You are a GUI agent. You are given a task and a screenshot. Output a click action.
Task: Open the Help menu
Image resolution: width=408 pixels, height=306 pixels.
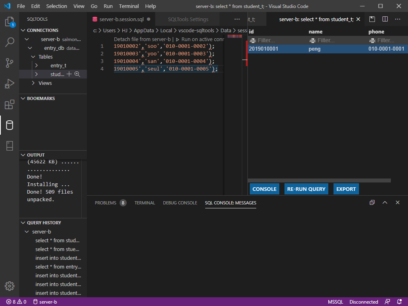150,6
